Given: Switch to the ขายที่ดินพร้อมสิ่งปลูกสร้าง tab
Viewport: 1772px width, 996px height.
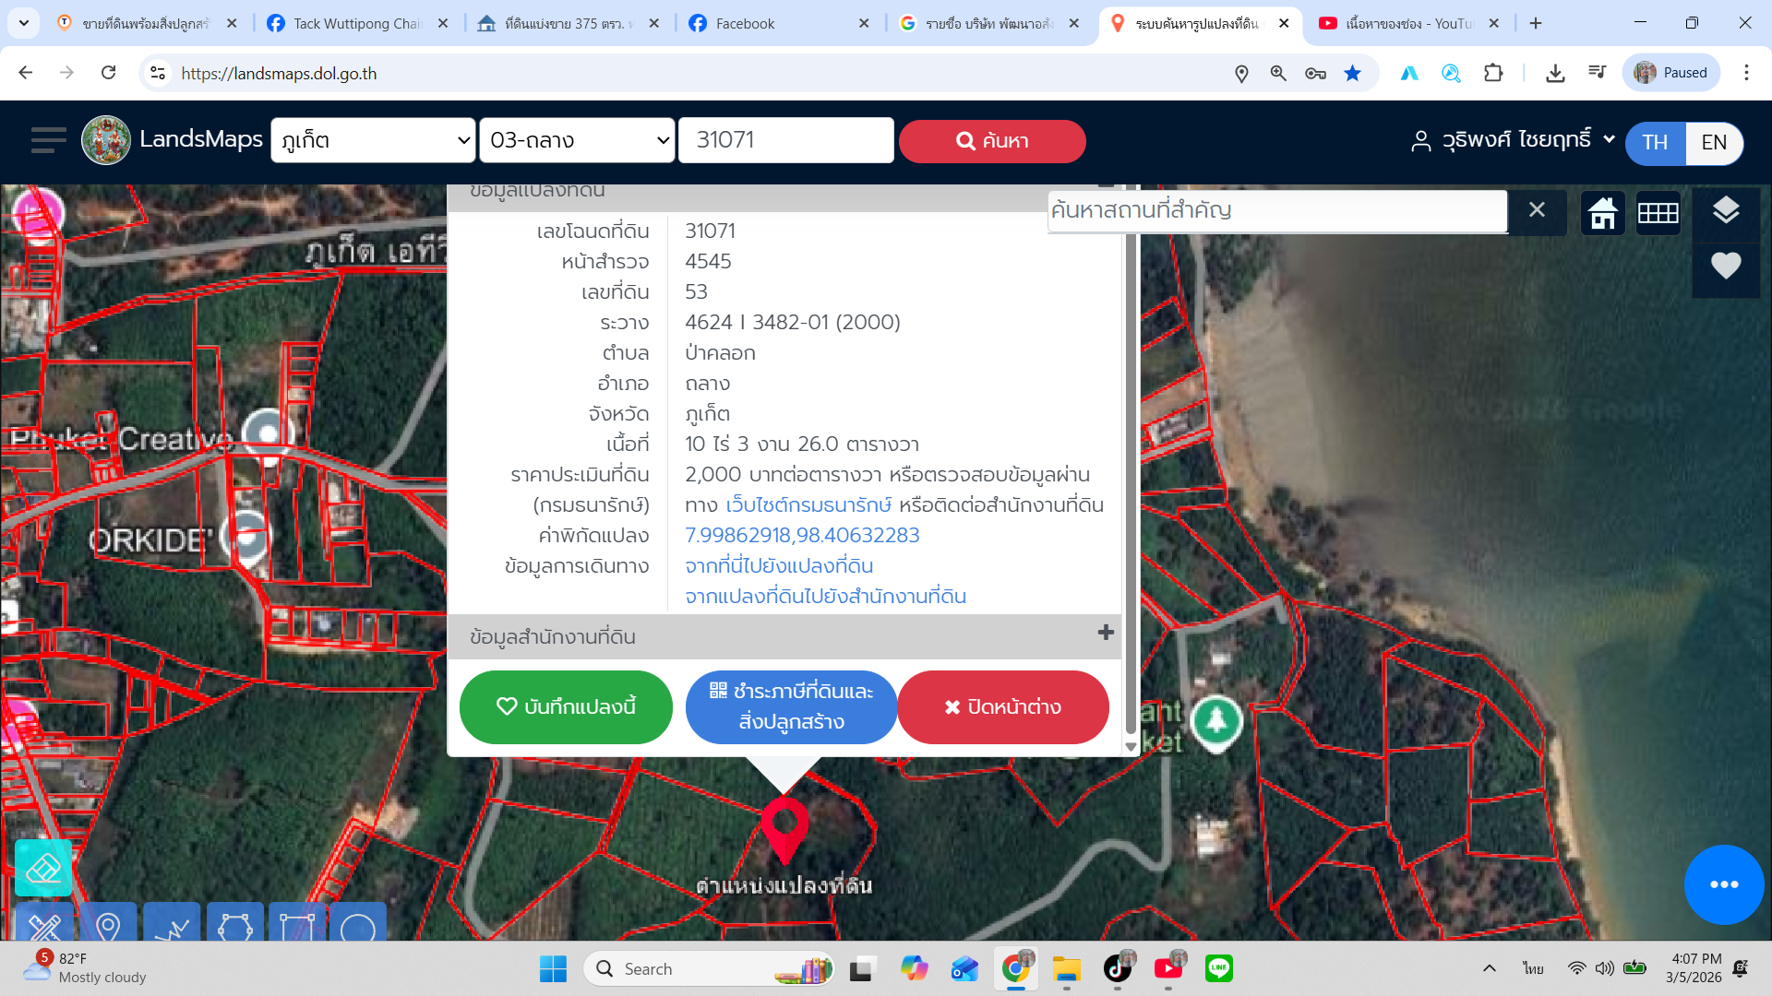Looking at the screenshot, I should pos(146,23).
